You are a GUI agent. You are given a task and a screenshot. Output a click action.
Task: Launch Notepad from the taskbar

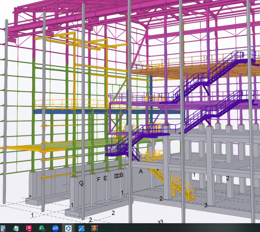coord(16,228)
